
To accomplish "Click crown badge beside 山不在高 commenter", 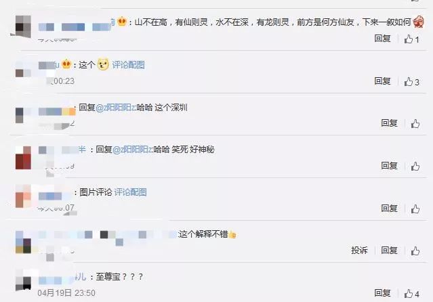I will click(x=122, y=22).
